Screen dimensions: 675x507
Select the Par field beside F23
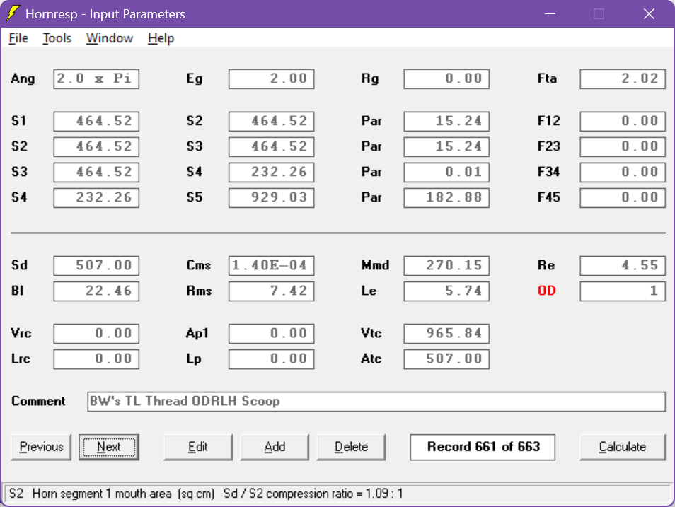[446, 147]
